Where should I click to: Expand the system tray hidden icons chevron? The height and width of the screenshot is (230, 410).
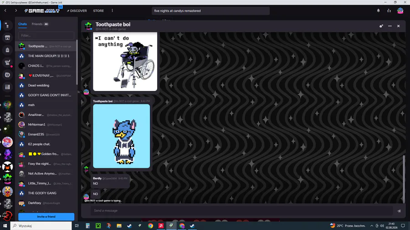pyautogui.click(x=372, y=226)
